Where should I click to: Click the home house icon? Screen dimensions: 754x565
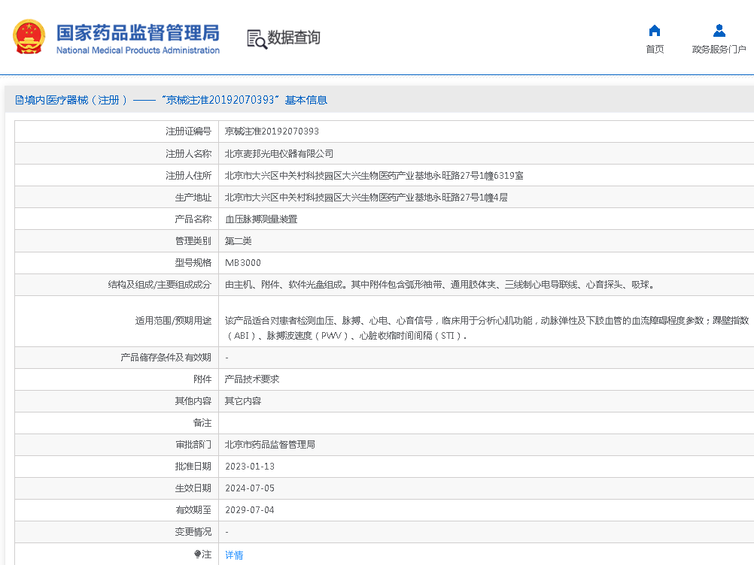654,31
